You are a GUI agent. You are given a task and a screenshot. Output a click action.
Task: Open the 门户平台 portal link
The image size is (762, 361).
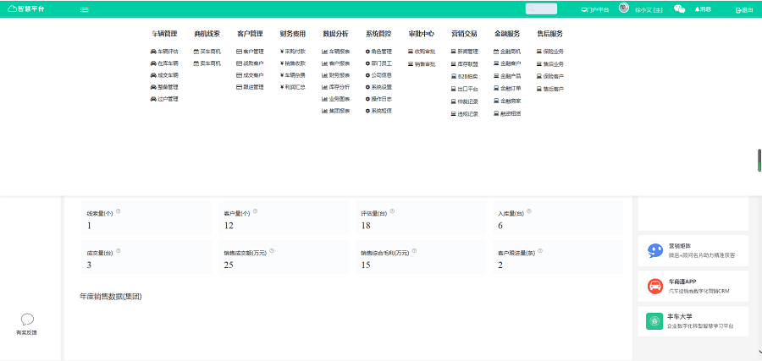(595, 9)
